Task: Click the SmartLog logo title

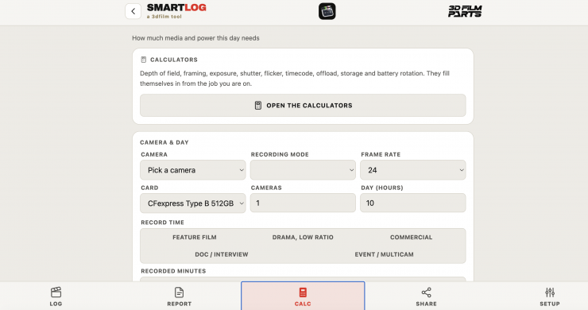Action: point(176,8)
